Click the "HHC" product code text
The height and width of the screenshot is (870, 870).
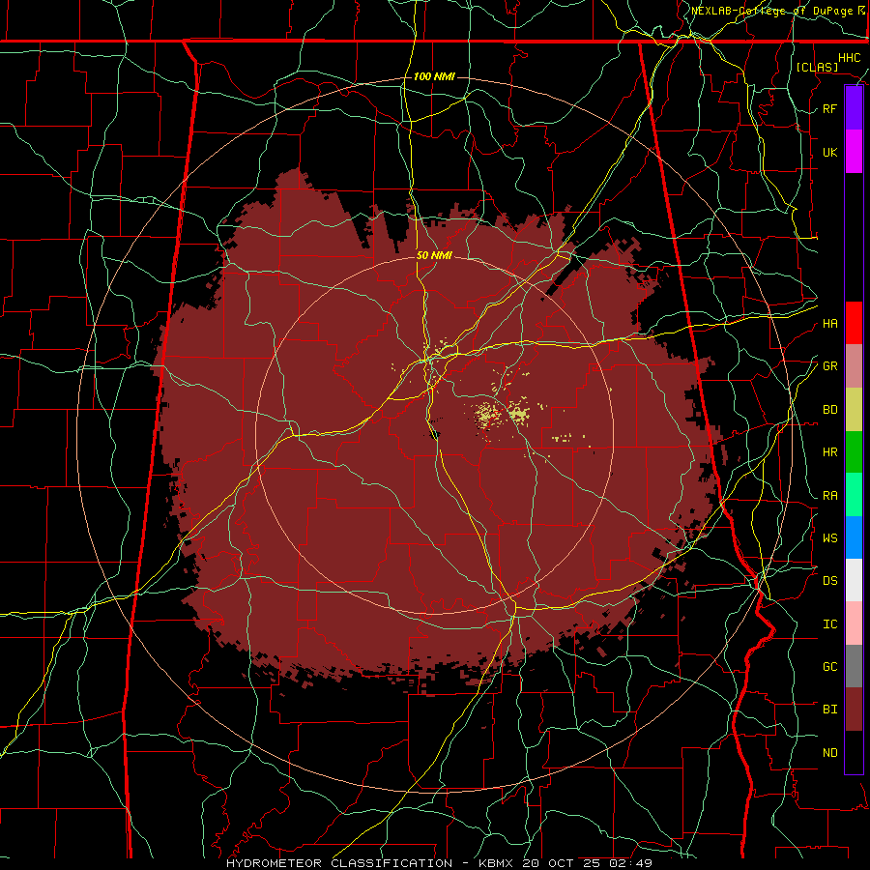(849, 58)
